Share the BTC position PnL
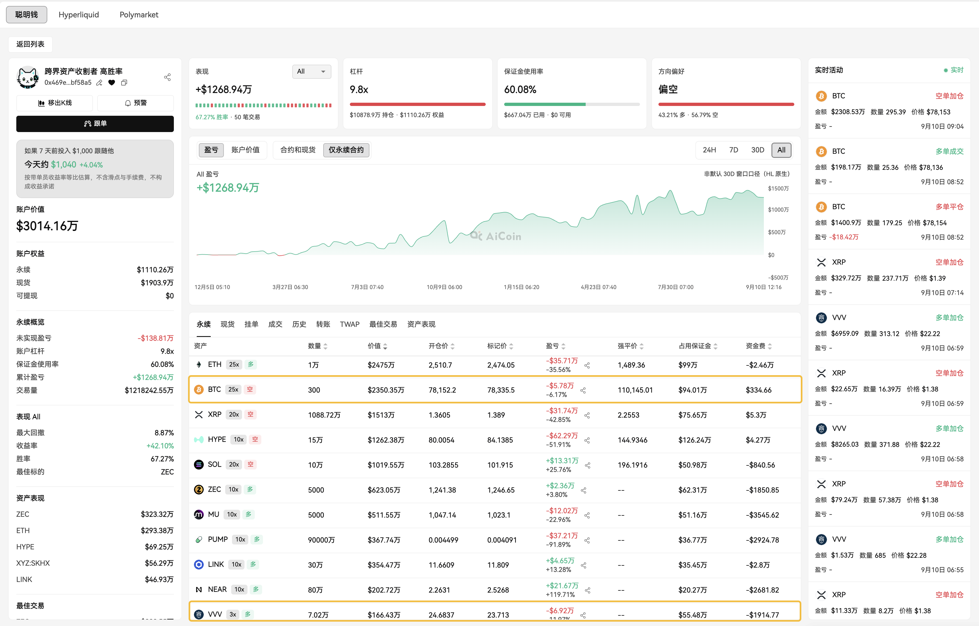The width and height of the screenshot is (979, 626). click(583, 390)
